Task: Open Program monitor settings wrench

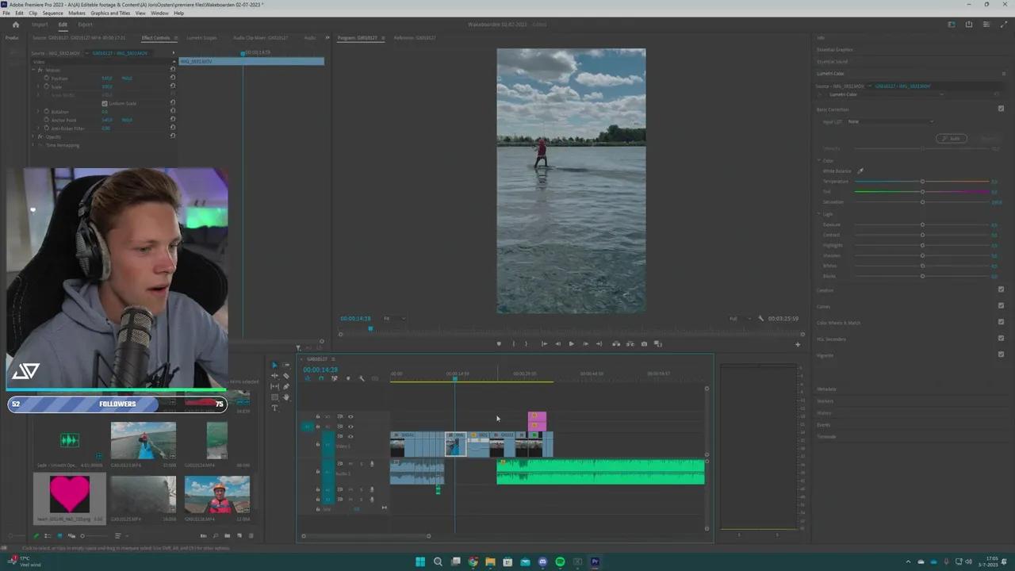Action: point(761,318)
